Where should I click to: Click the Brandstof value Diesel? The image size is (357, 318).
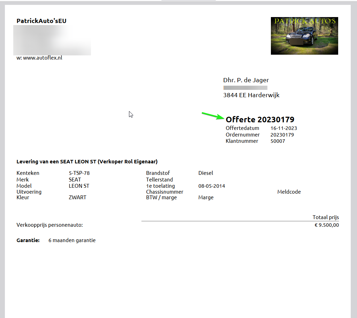point(206,173)
